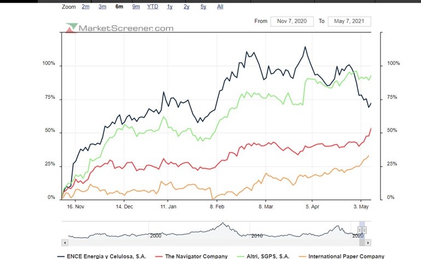Toggle International Paper Company series legend

click(342, 256)
